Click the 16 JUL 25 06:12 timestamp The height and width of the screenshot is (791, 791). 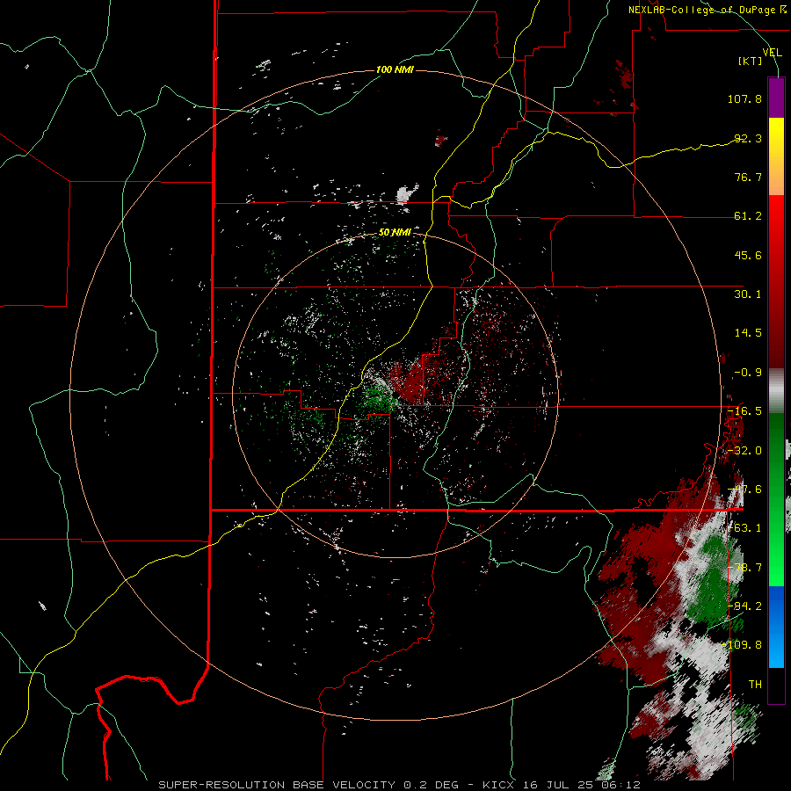point(580,785)
